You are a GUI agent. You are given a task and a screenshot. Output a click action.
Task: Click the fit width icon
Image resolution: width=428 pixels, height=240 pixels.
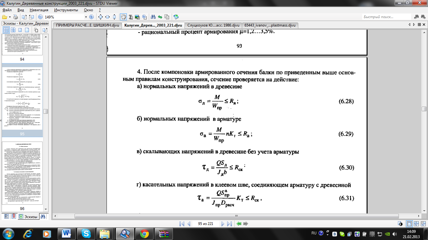(x=107, y=17)
